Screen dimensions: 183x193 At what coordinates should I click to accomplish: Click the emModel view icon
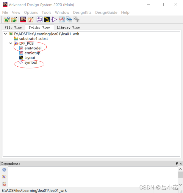coord(21,48)
